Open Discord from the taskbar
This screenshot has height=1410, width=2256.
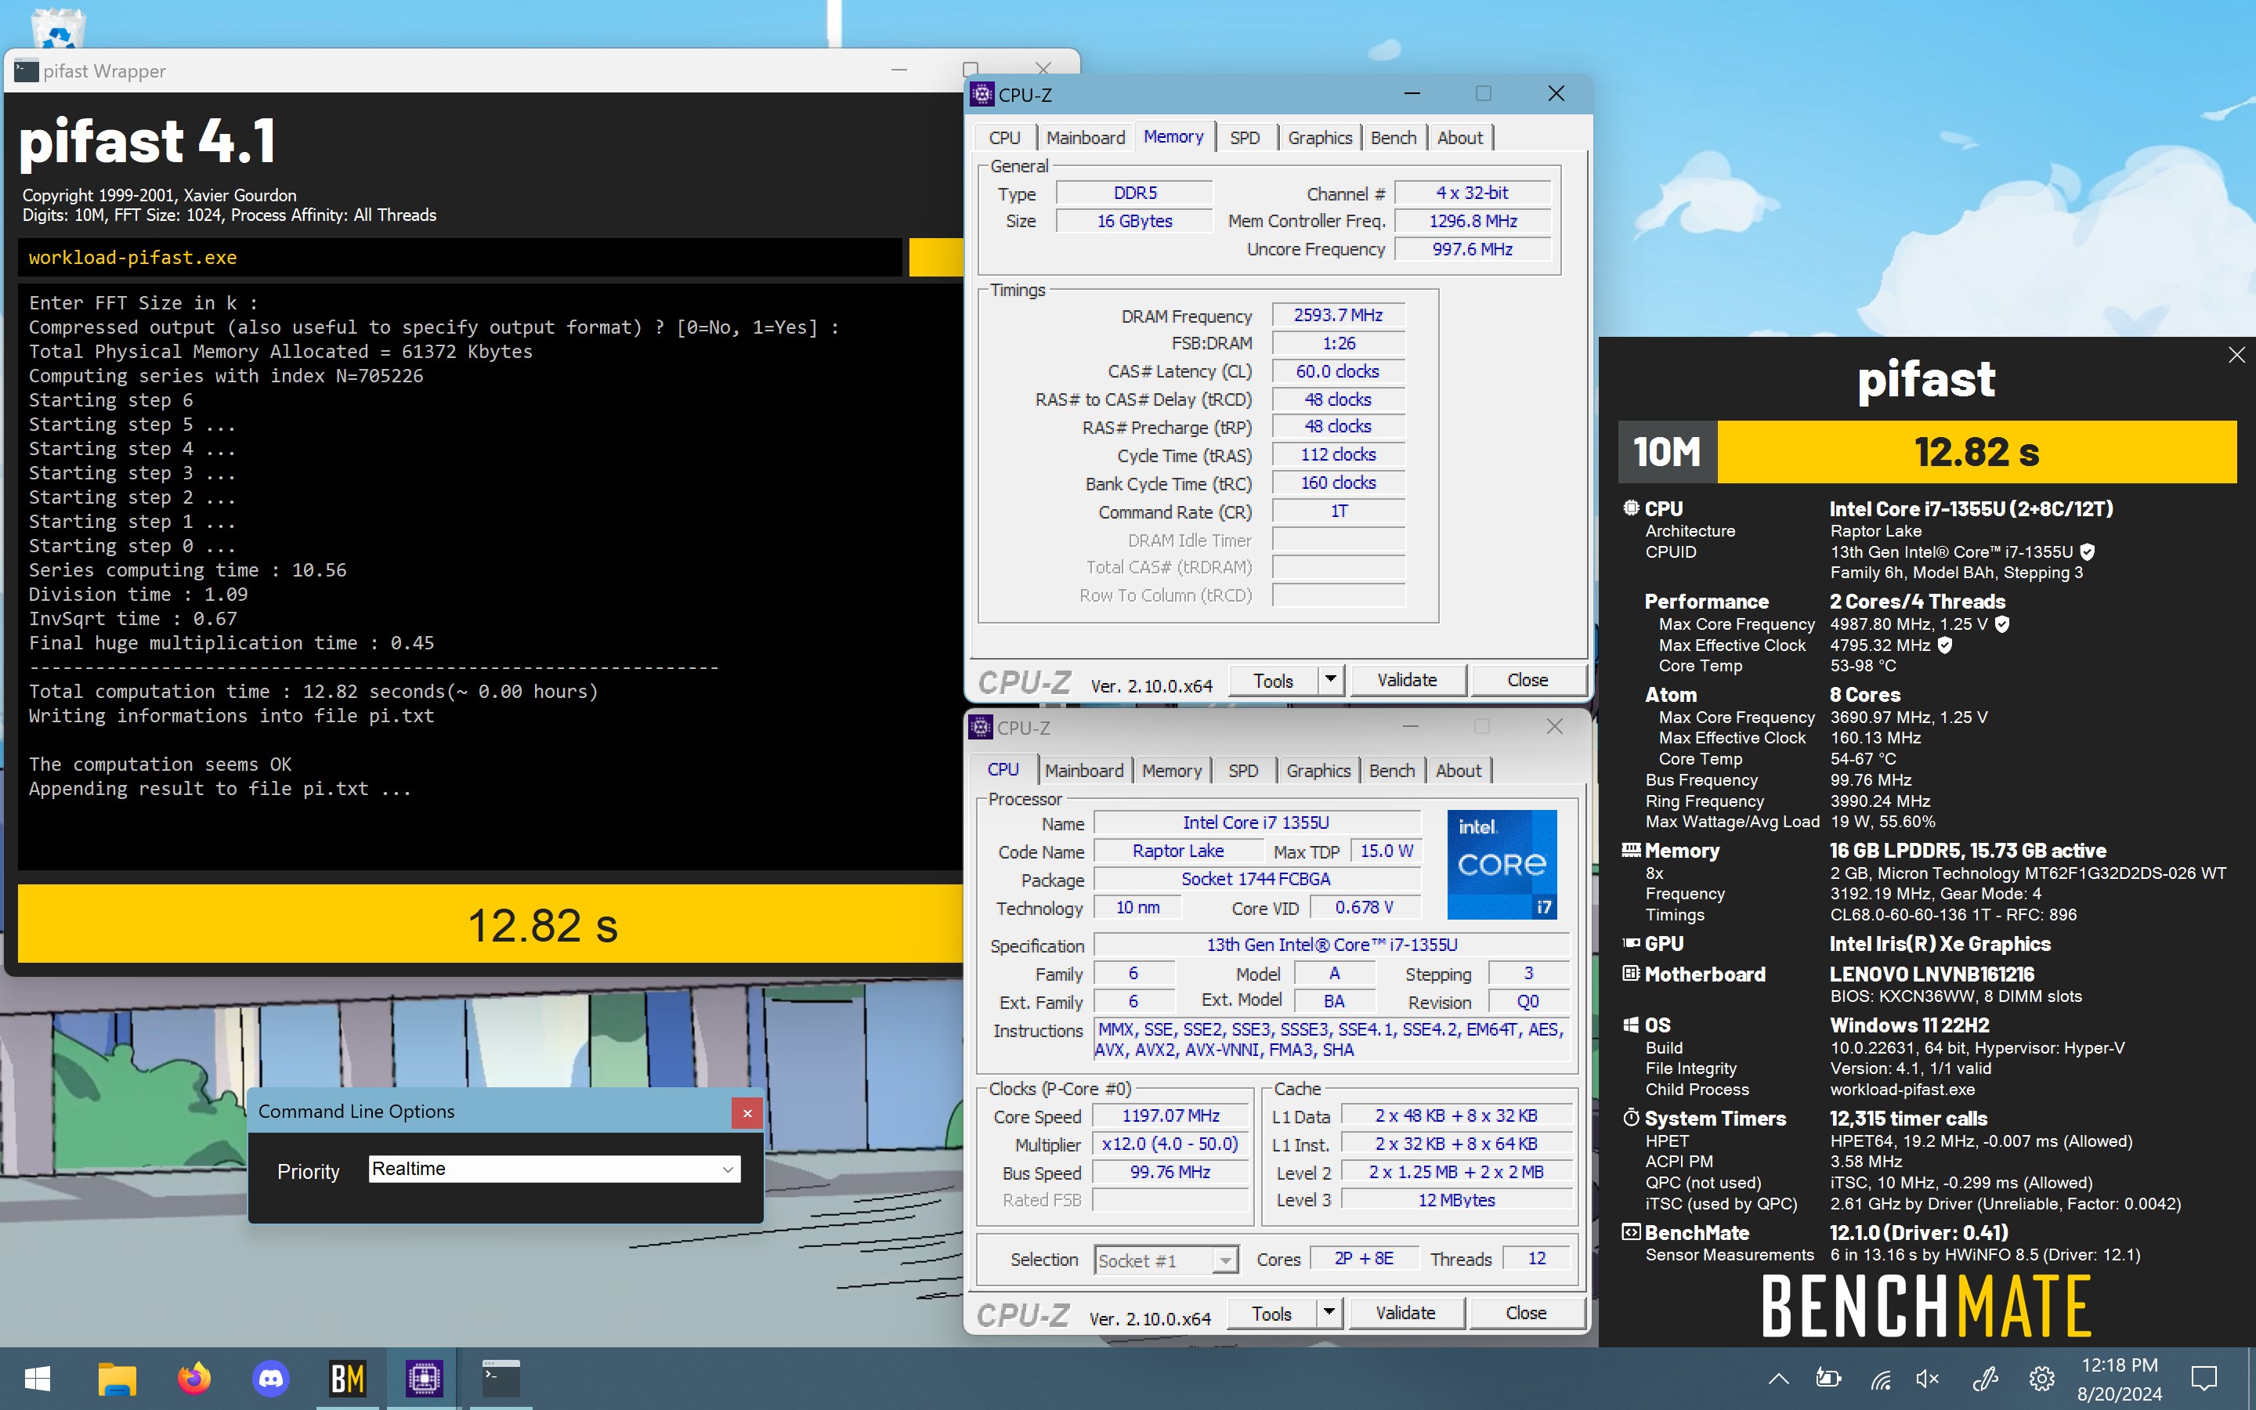pyautogui.click(x=270, y=1379)
